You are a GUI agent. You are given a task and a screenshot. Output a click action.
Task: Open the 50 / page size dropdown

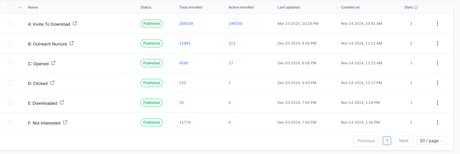click(x=431, y=141)
